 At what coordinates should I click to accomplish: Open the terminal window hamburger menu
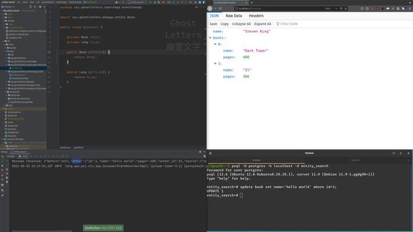pyautogui.click(x=210, y=153)
